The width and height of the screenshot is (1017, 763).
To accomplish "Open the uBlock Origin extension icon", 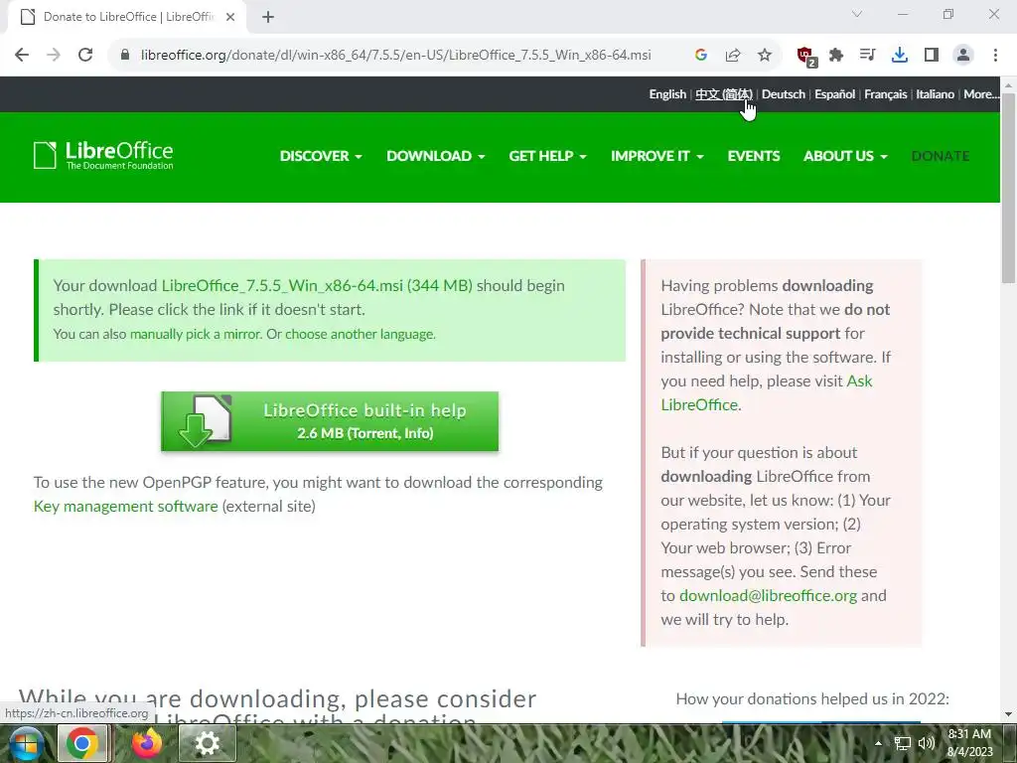I will [x=806, y=57].
